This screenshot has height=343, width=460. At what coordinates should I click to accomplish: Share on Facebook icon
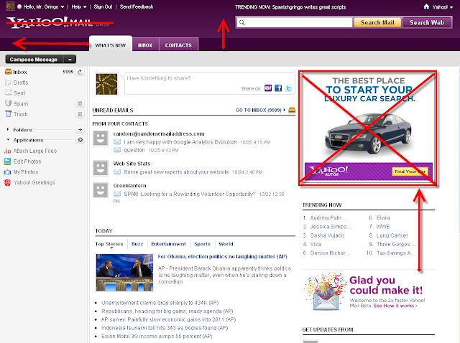click(278, 88)
